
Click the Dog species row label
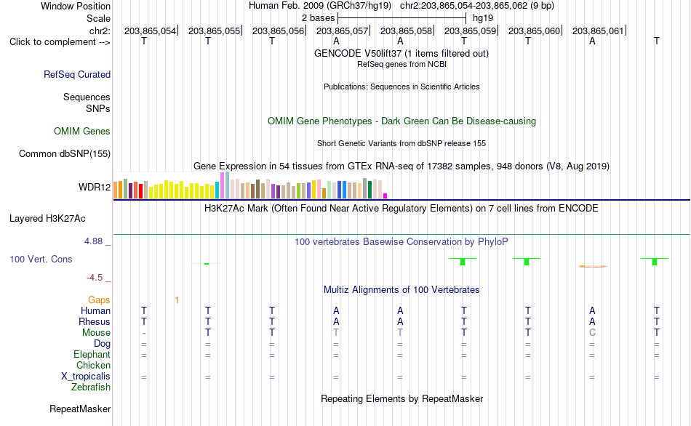[x=102, y=344]
